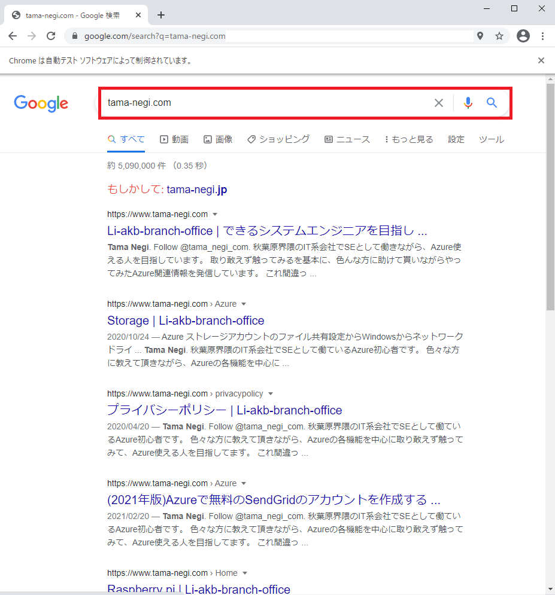Maximize the Chrome window

click(x=514, y=8)
